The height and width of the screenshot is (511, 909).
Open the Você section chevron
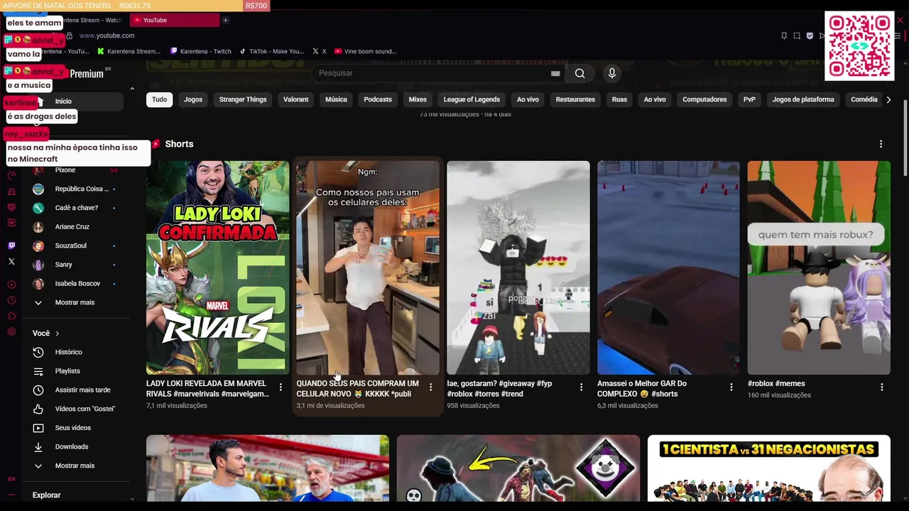tap(58, 334)
